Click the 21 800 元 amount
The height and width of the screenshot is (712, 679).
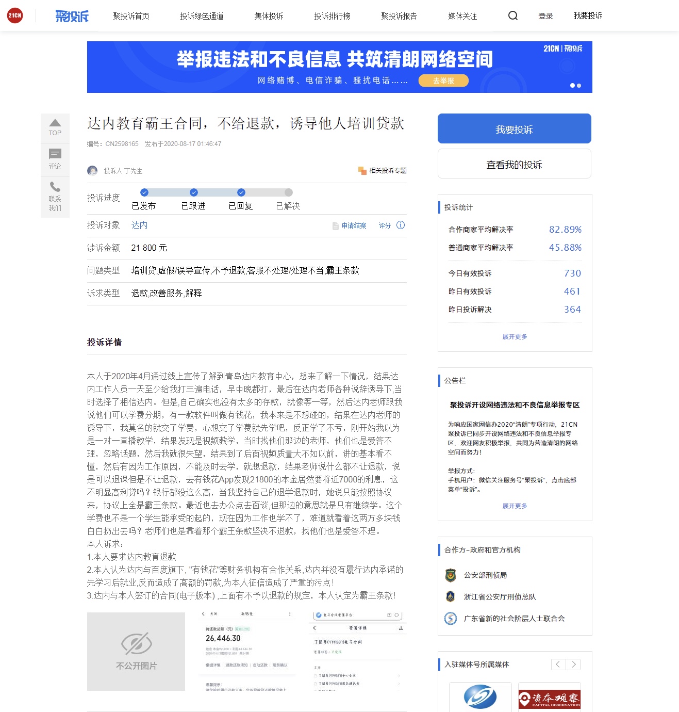pos(150,248)
